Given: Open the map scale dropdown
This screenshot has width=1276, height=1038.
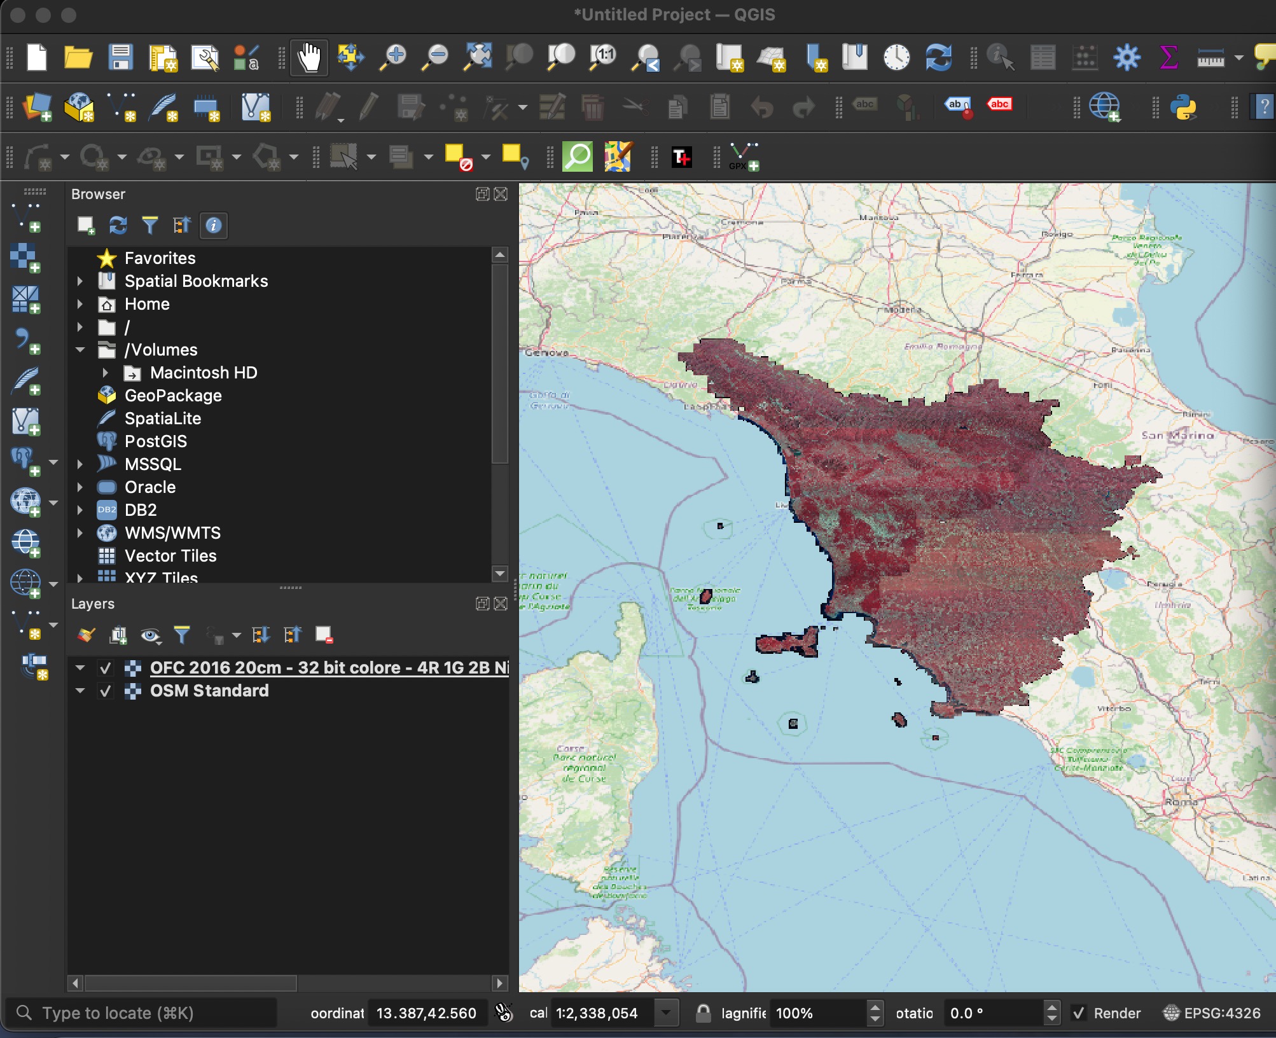Looking at the screenshot, I should point(666,1013).
